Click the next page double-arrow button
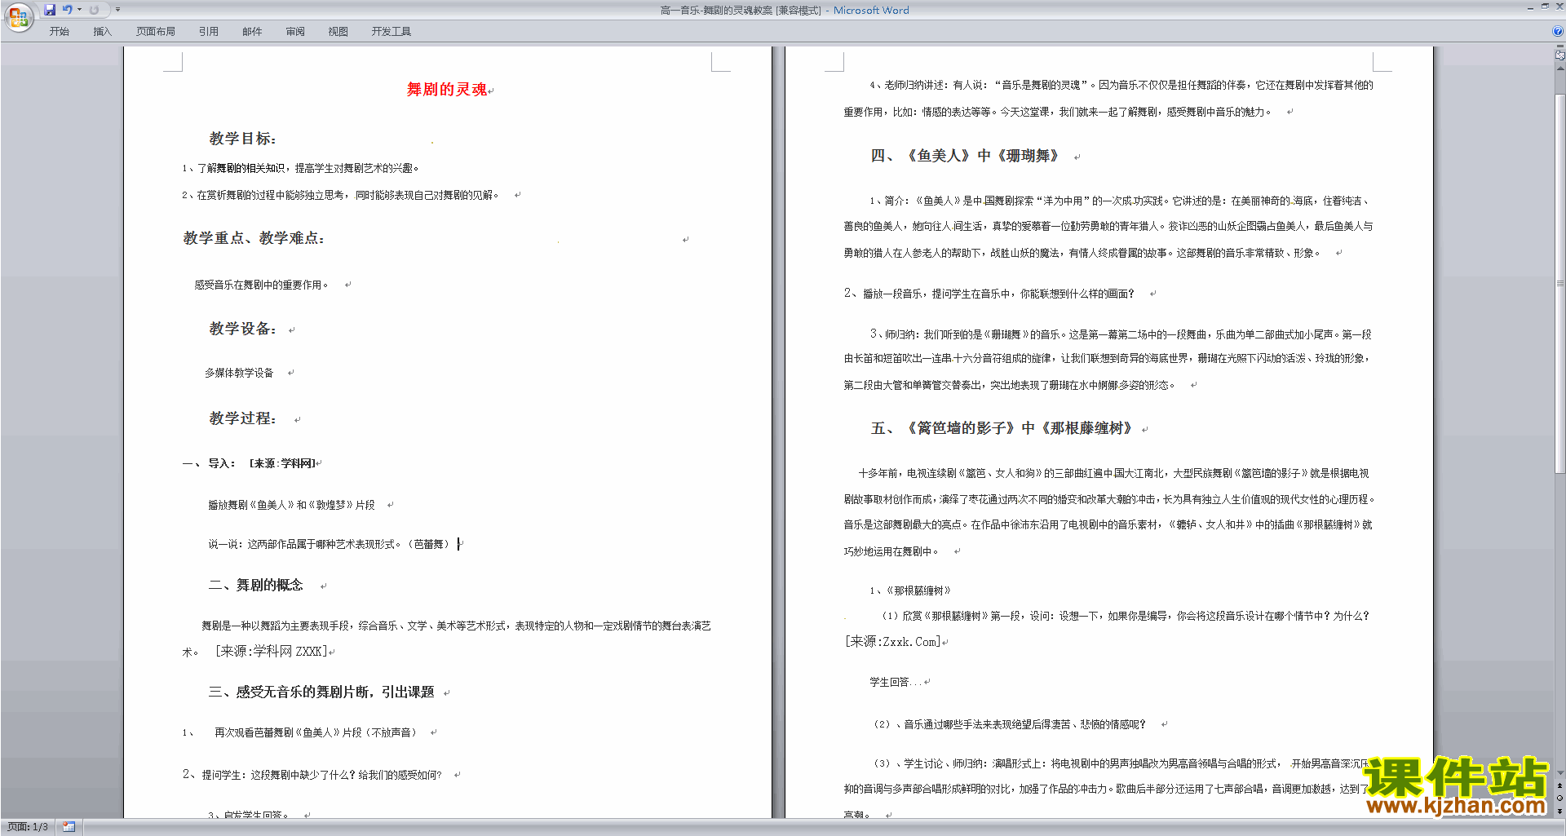The height and width of the screenshot is (836, 1566). point(1559,811)
